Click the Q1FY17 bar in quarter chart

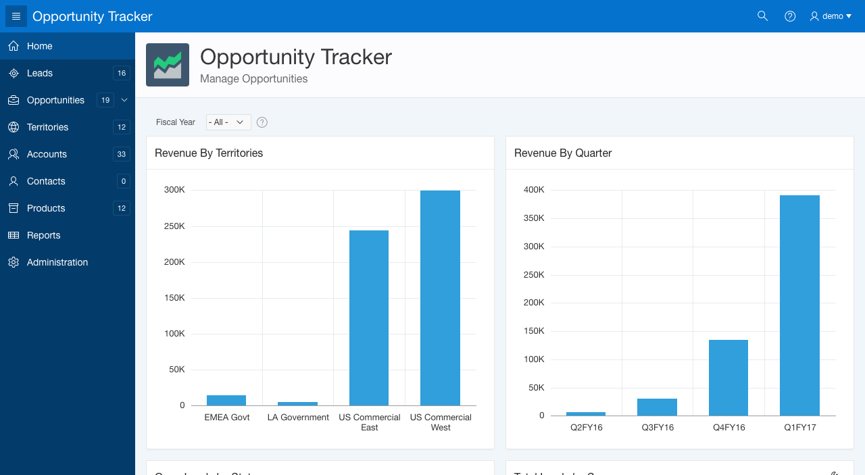(799, 305)
